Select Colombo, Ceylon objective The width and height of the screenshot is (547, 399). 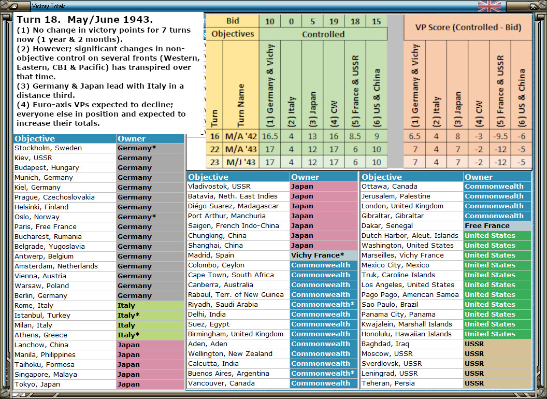click(238, 265)
